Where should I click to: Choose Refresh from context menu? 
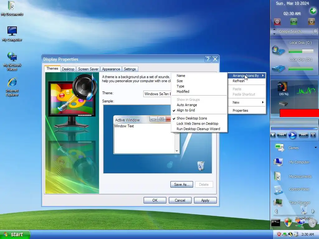click(247, 81)
